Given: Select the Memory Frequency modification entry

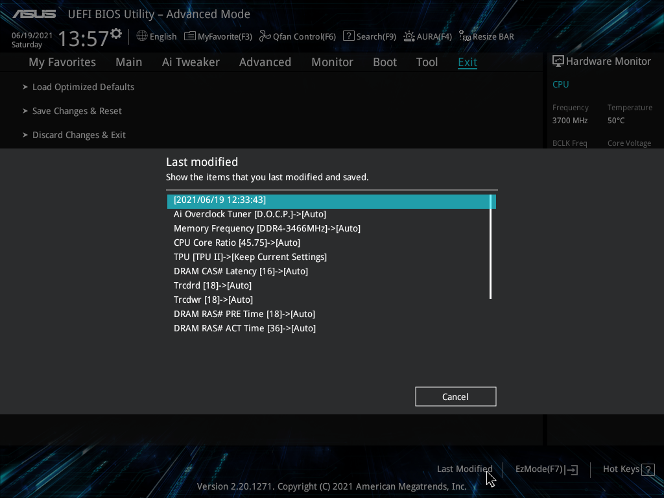Looking at the screenshot, I should 267,228.
